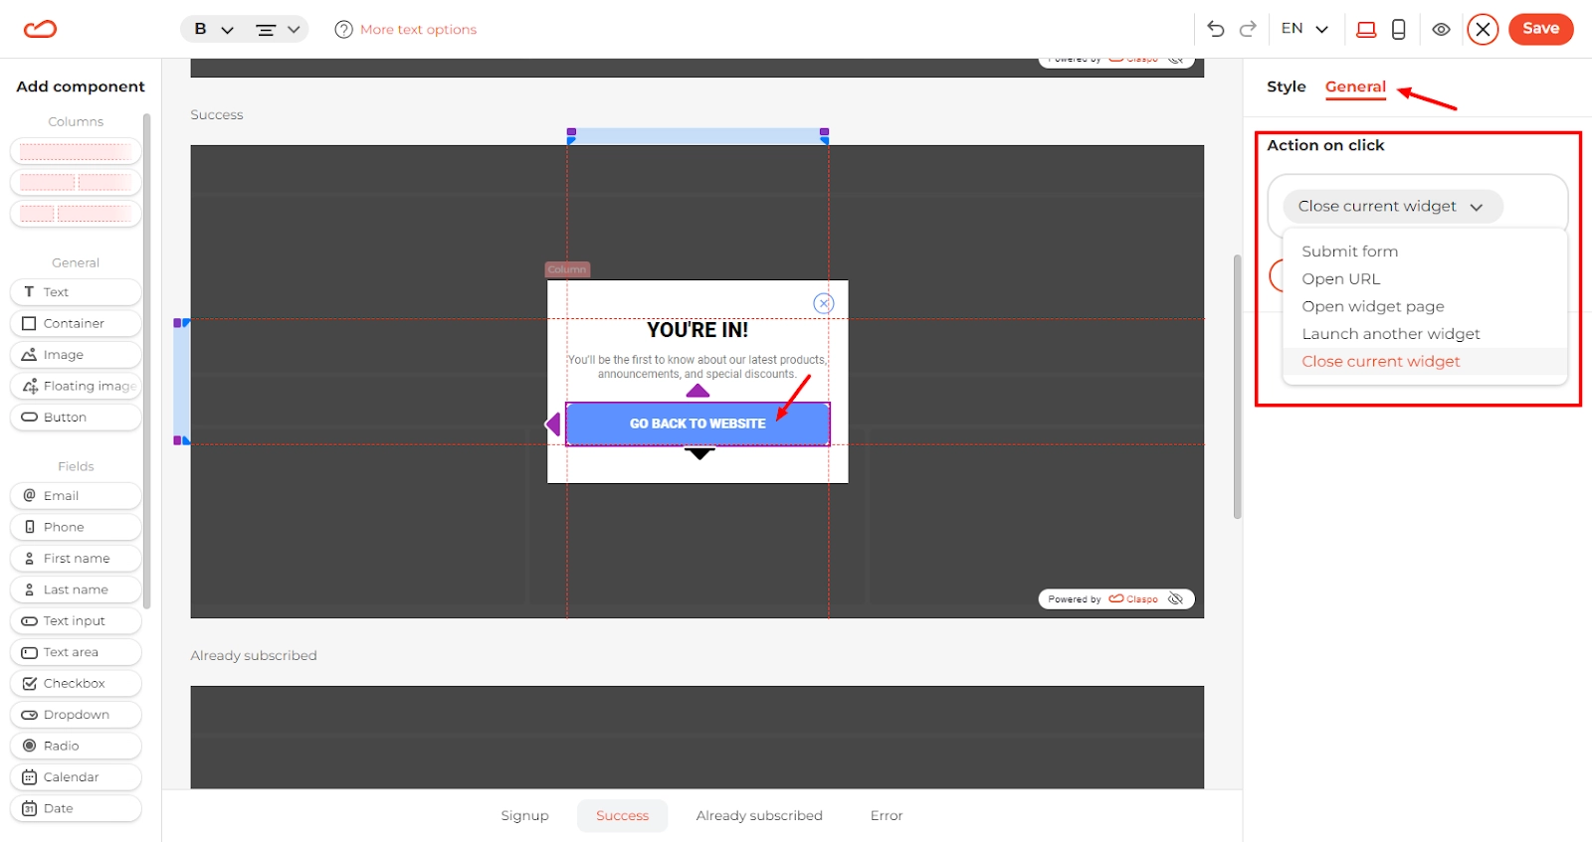
Task: Click the black down arrow below button
Action: point(700,453)
